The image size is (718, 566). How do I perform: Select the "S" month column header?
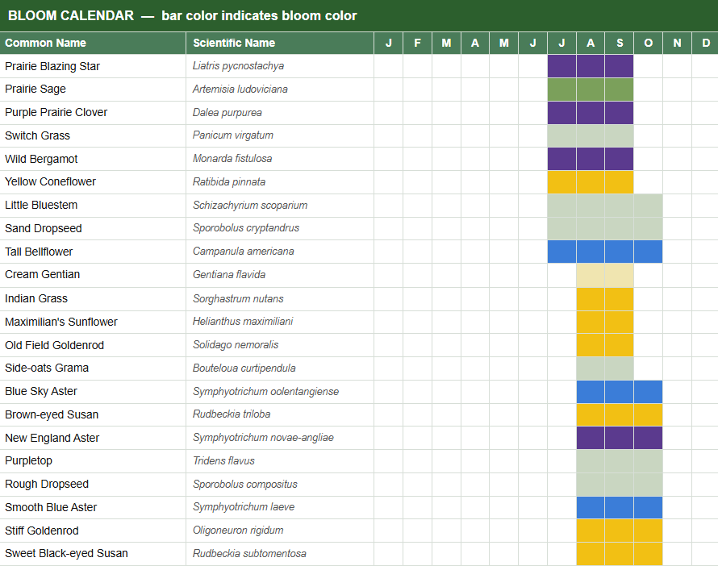click(619, 43)
